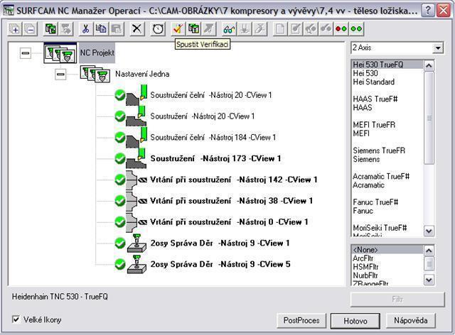455x335 pixels.
Task: Click the NC Projekt tree icon
Action: pos(60,53)
